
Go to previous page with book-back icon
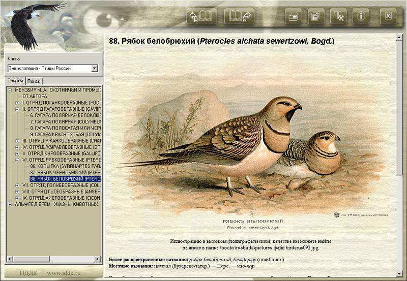point(201,16)
